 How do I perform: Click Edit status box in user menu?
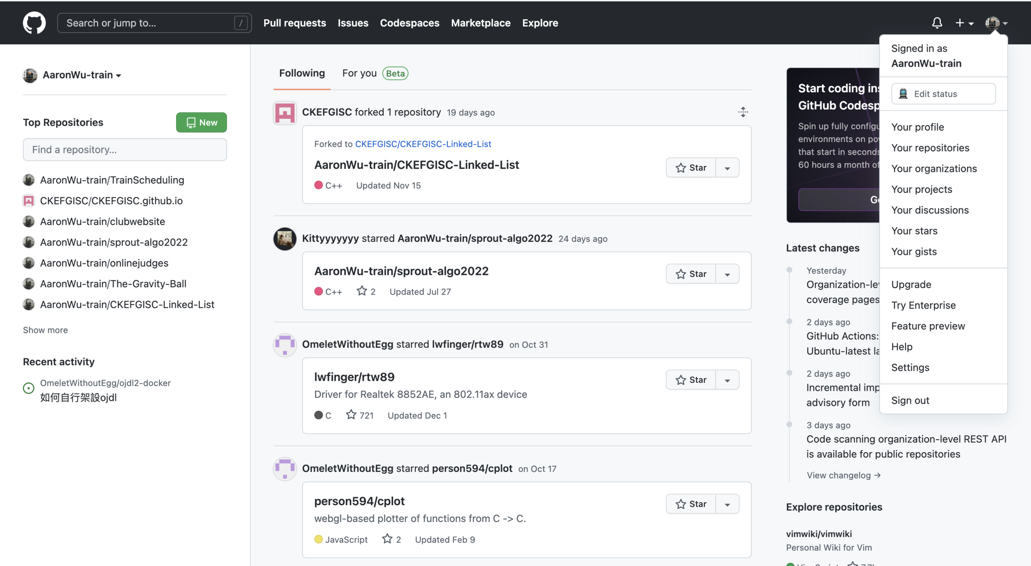click(x=943, y=94)
